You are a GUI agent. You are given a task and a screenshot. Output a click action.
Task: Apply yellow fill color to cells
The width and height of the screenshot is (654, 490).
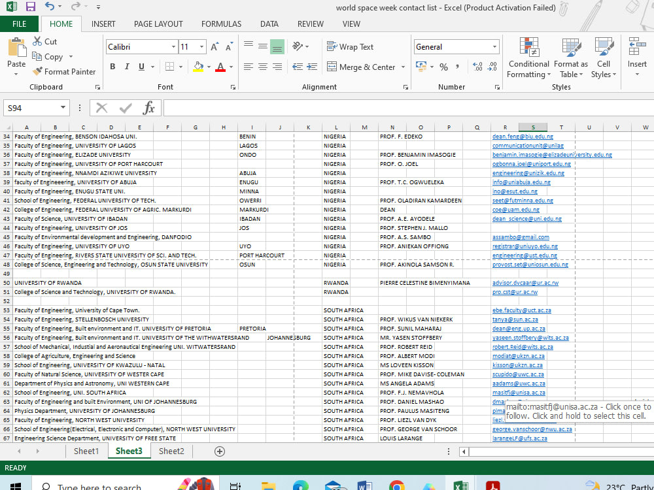click(x=198, y=67)
